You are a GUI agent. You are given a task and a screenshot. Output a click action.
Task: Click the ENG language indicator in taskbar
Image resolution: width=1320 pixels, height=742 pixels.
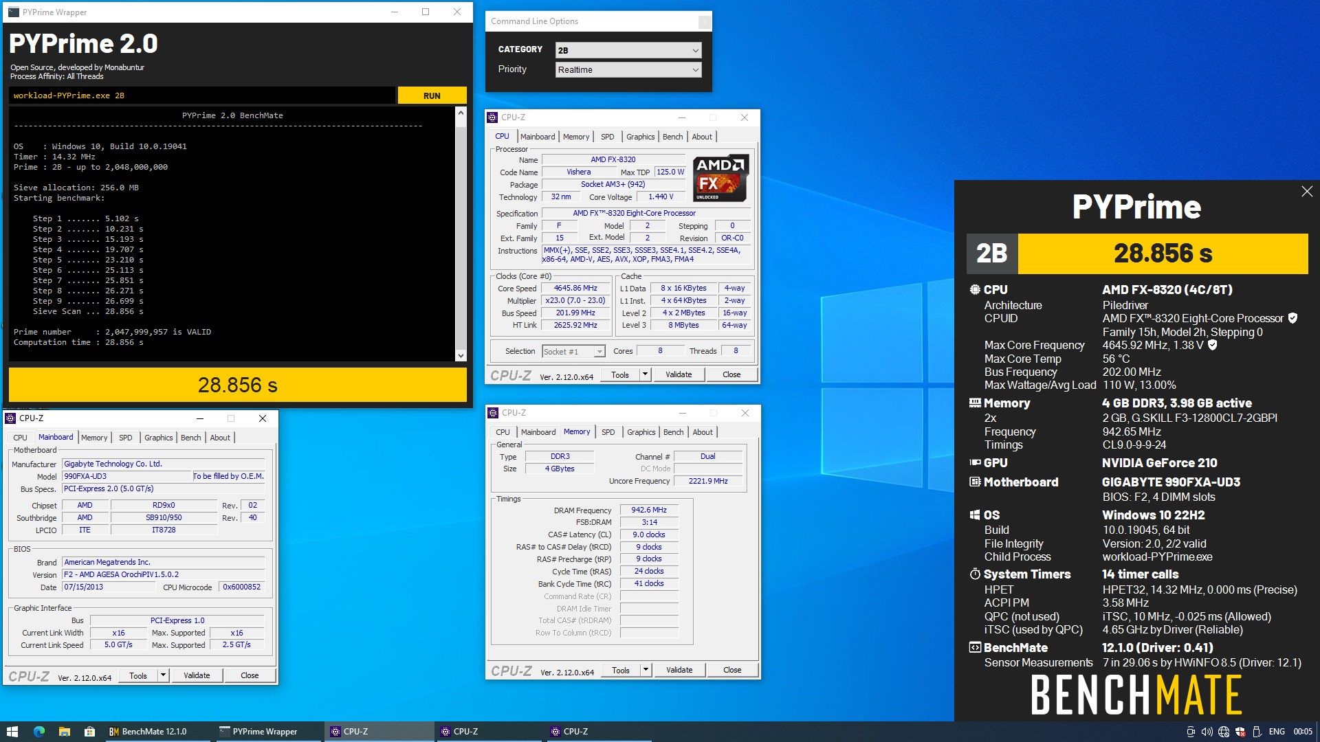pyautogui.click(x=1277, y=732)
